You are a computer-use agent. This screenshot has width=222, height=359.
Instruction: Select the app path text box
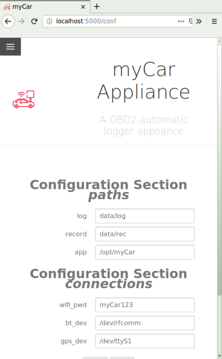click(145, 252)
